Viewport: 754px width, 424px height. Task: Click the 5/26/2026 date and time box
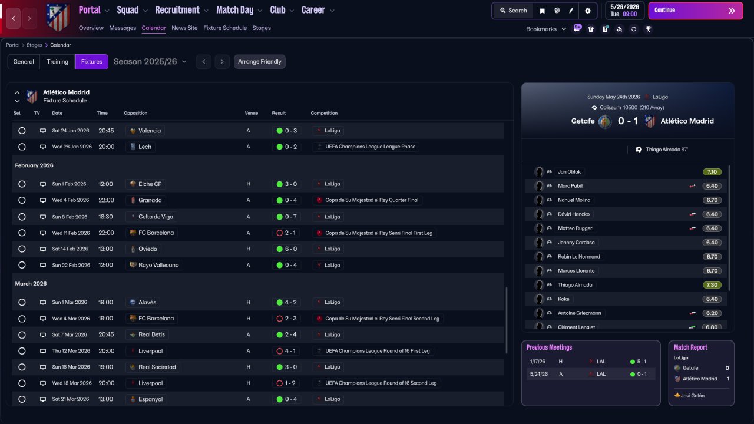(x=624, y=11)
